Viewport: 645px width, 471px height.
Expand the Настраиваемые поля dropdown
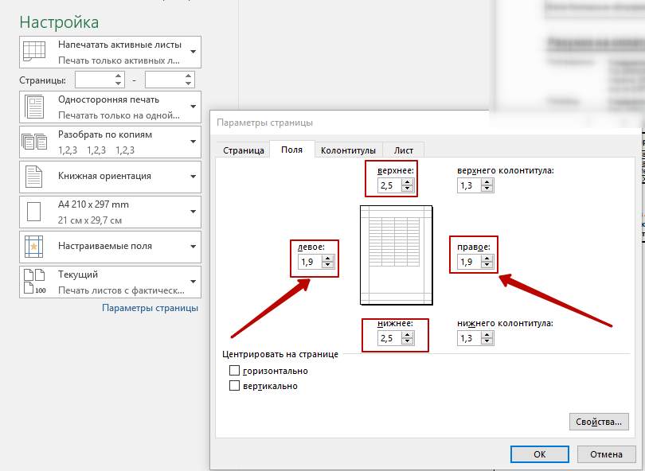193,247
